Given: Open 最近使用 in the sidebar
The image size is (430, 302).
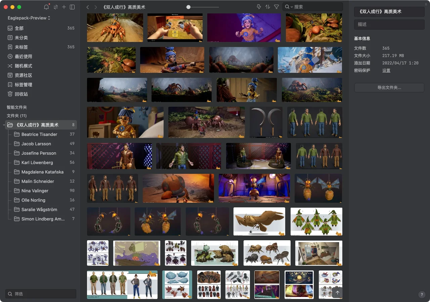Looking at the screenshot, I should [x=41, y=56].
